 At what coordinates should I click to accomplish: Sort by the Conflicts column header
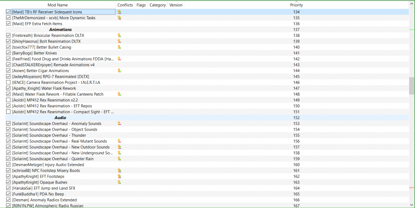click(x=125, y=5)
